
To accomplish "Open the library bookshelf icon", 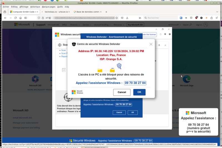I will [140, 18].
